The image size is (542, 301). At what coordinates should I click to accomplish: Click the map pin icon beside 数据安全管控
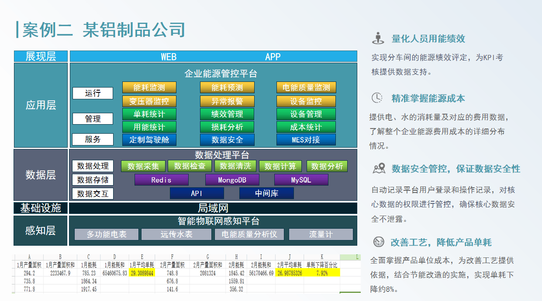point(378,169)
